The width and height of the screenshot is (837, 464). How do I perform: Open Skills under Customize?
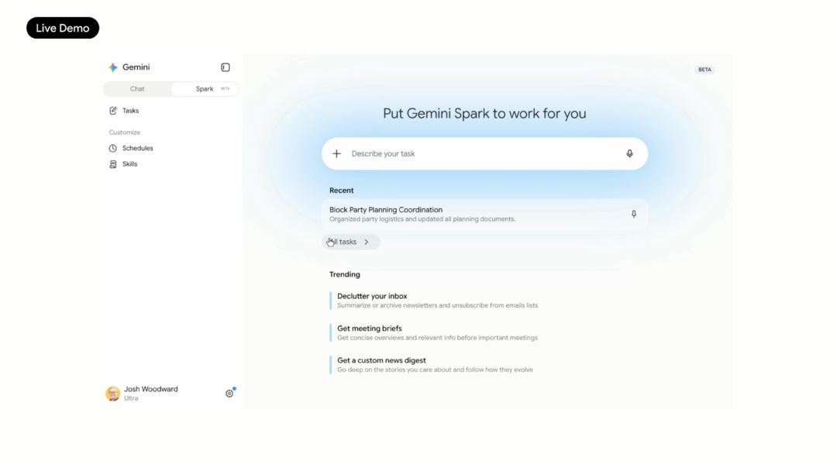129,164
